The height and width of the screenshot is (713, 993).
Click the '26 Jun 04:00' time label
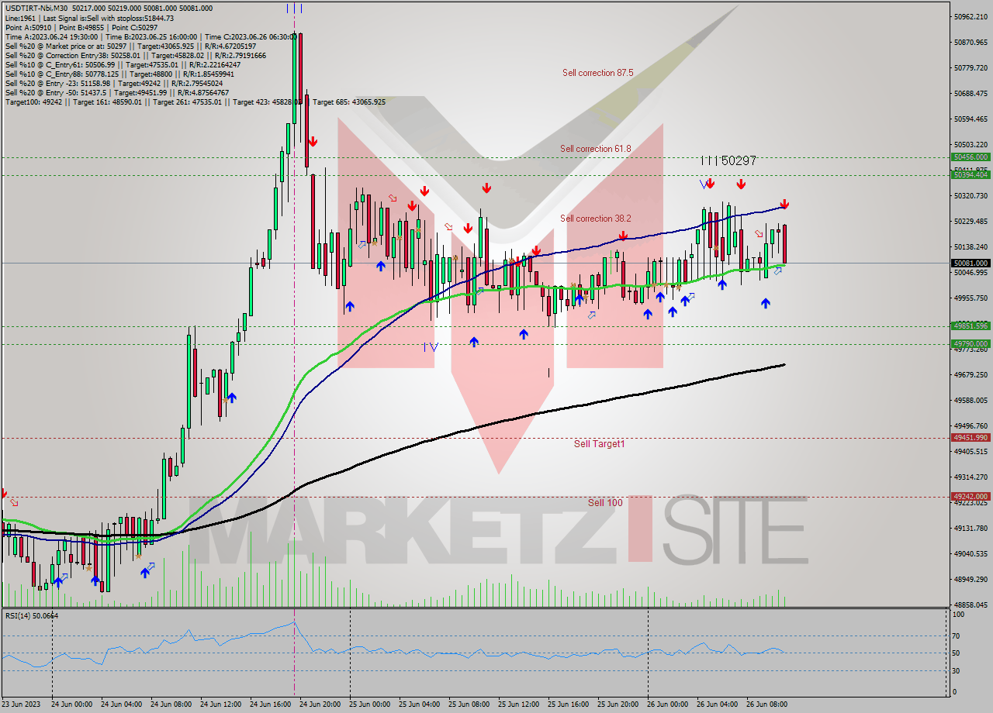[x=718, y=704]
